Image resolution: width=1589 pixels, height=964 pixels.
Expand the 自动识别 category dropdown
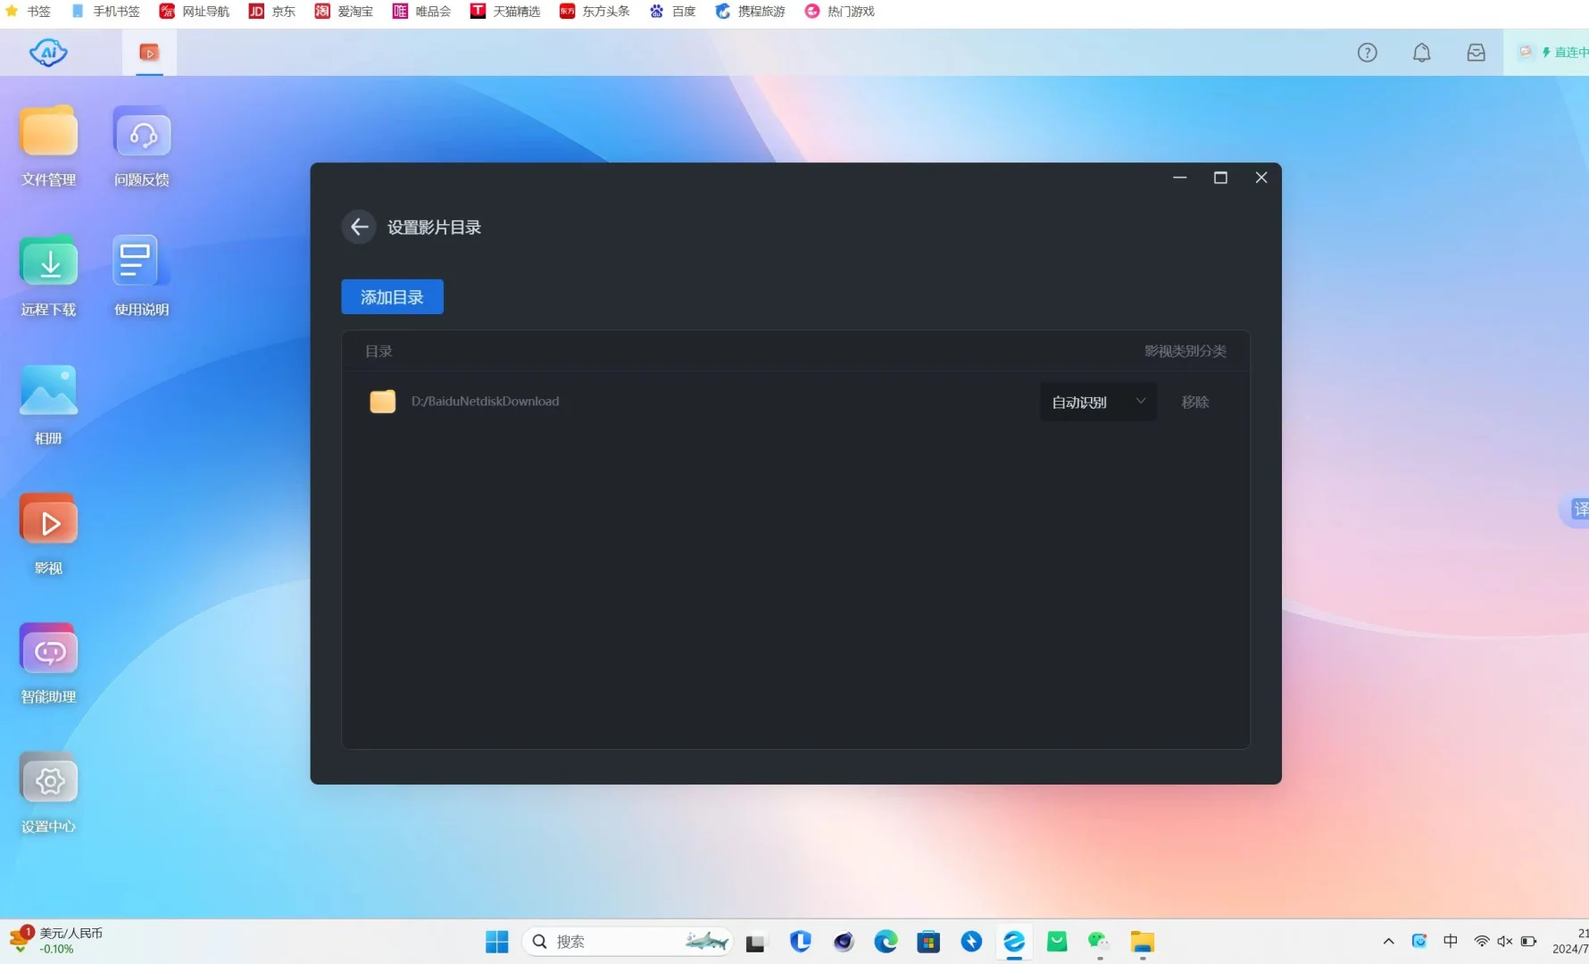coord(1097,401)
